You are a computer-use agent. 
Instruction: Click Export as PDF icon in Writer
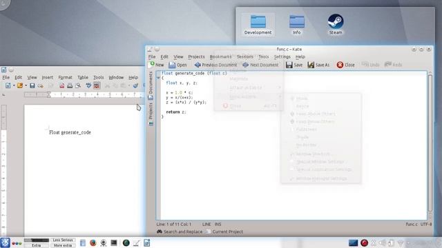tap(61, 85)
